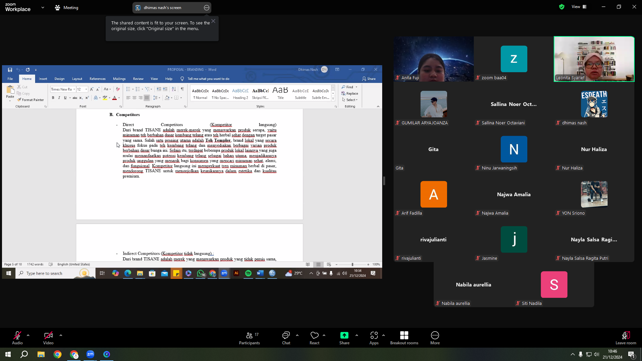Toggle Underline formatting

(x=65, y=98)
